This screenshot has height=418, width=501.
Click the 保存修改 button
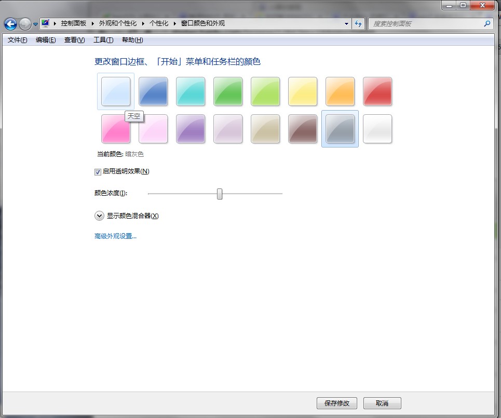click(337, 403)
